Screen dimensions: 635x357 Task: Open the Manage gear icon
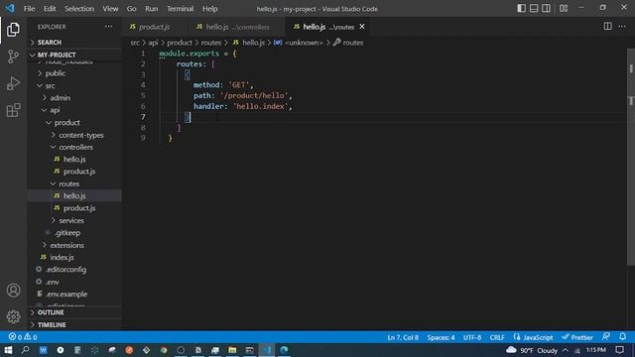(x=13, y=316)
